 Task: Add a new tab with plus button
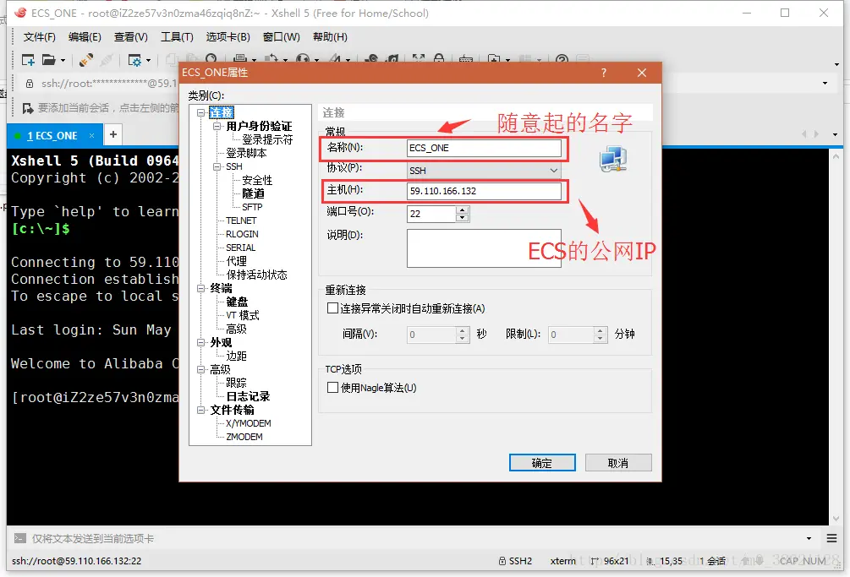click(x=112, y=134)
